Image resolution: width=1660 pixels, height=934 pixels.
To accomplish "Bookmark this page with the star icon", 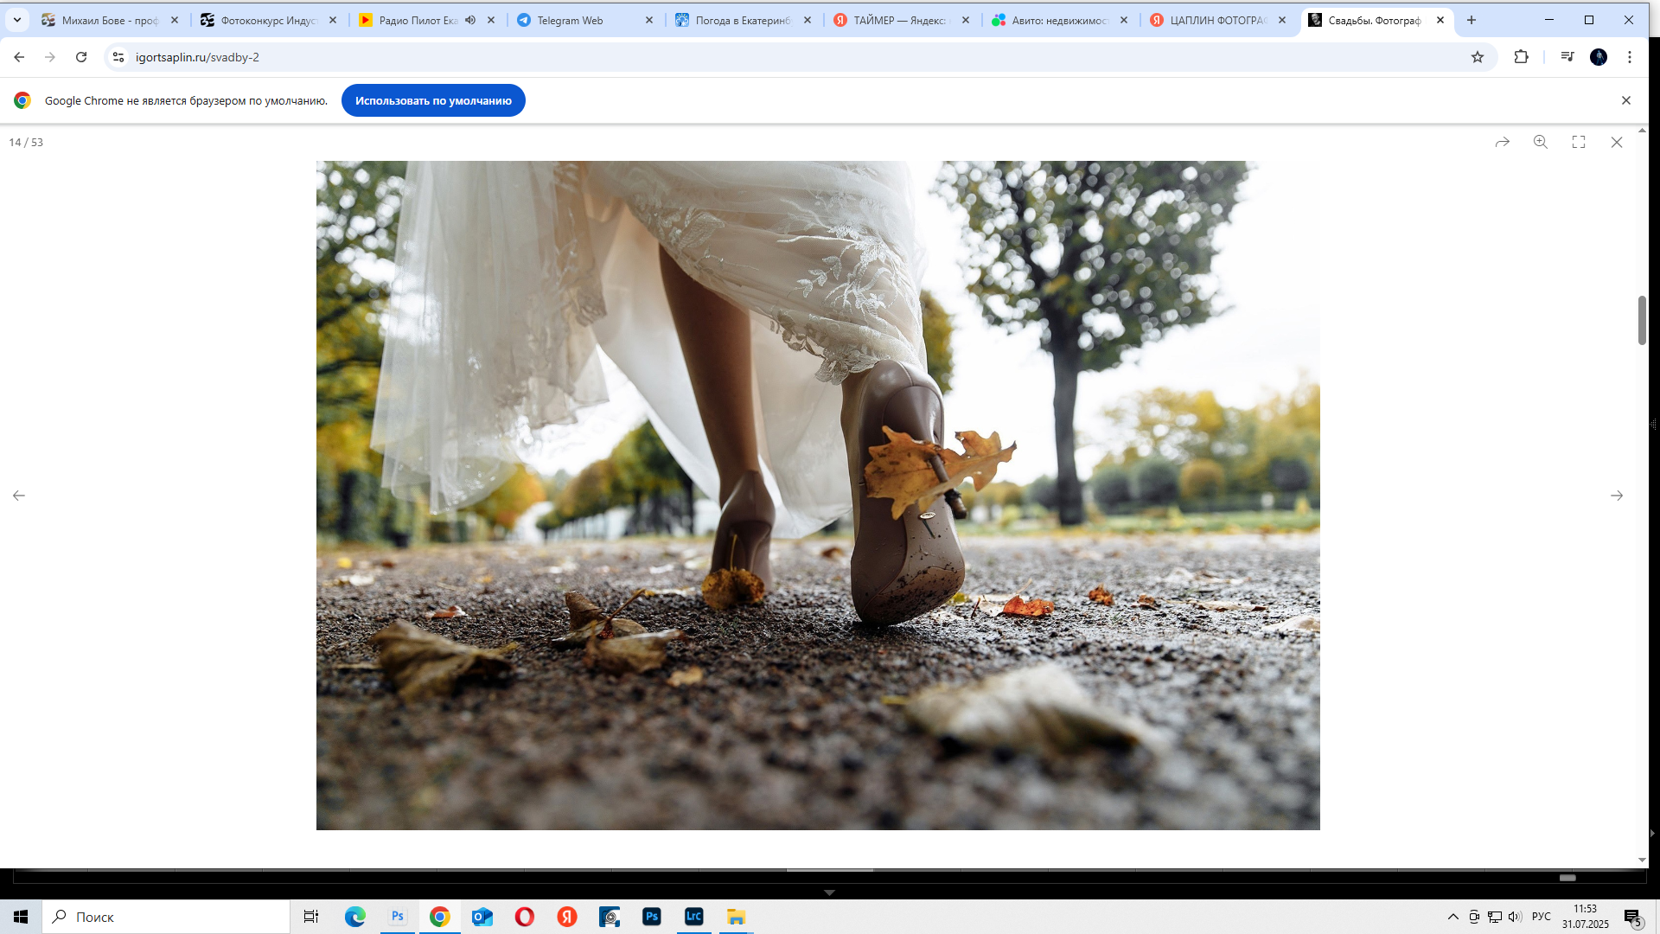I will pyautogui.click(x=1477, y=57).
